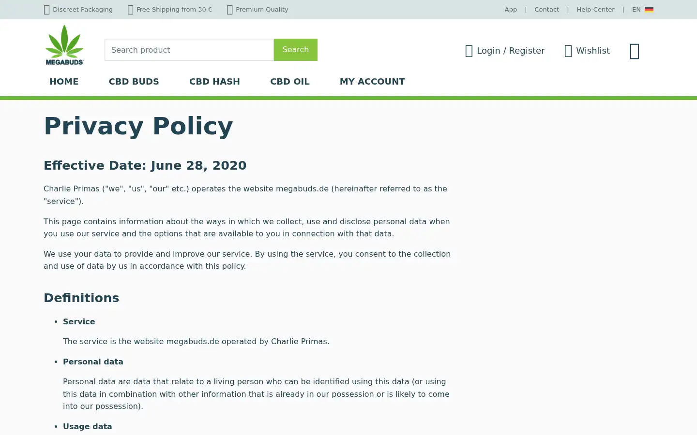Switch language via the German flag
Screen dimensions: 697x435
[x=649, y=9]
